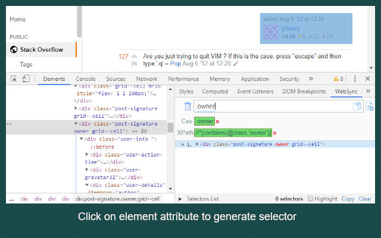Click the breadcrumb ellipsis at bottom left
This screenshot has width=381, height=238.
[12, 199]
